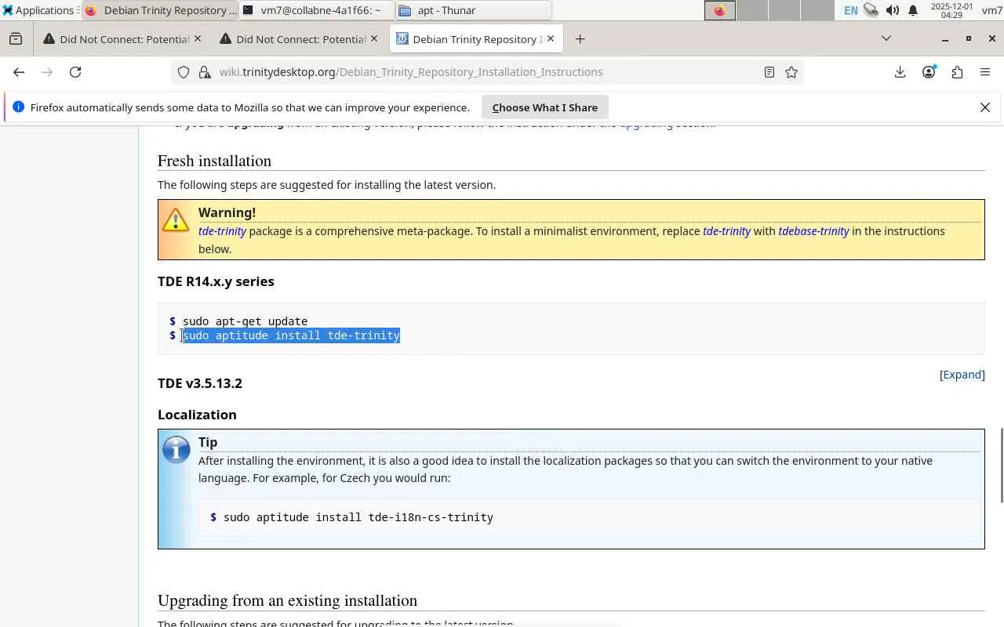
Task: Click the EN keyboard layout indicator
Action: coord(851,10)
